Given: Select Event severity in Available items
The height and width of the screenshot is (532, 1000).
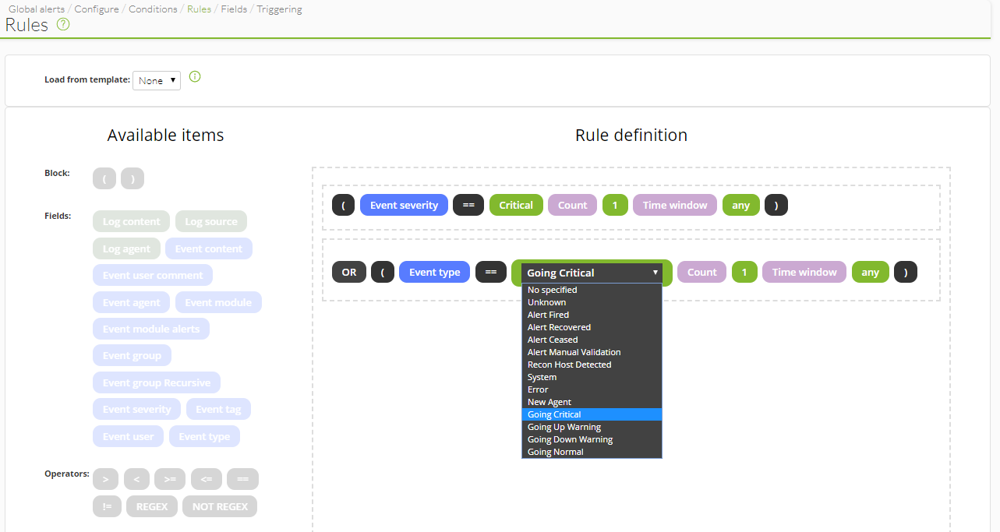Looking at the screenshot, I should point(136,410).
